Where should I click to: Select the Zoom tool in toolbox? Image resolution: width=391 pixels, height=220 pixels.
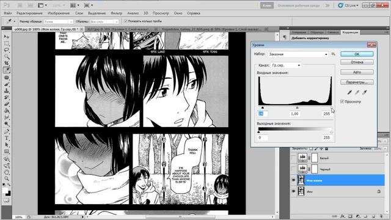pos(7,178)
